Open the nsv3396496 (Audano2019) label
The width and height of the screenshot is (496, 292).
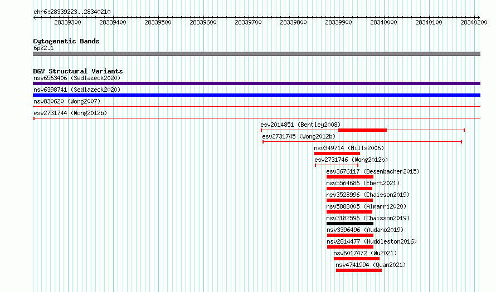pyautogui.click(x=365, y=230)
